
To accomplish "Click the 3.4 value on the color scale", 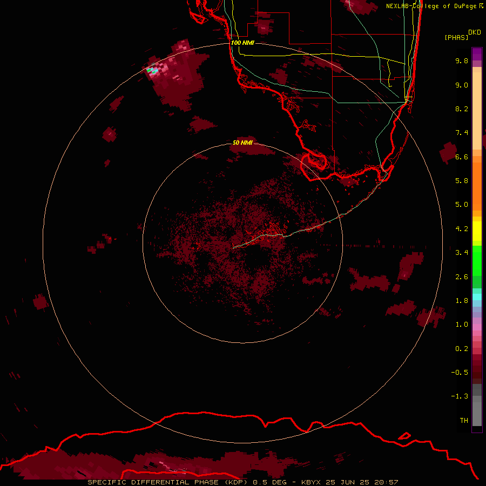I will (x=462, y=253).
